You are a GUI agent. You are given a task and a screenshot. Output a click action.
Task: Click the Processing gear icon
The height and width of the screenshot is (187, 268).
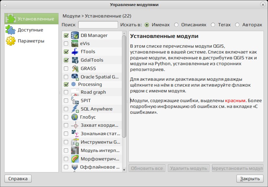coord(74,84)
